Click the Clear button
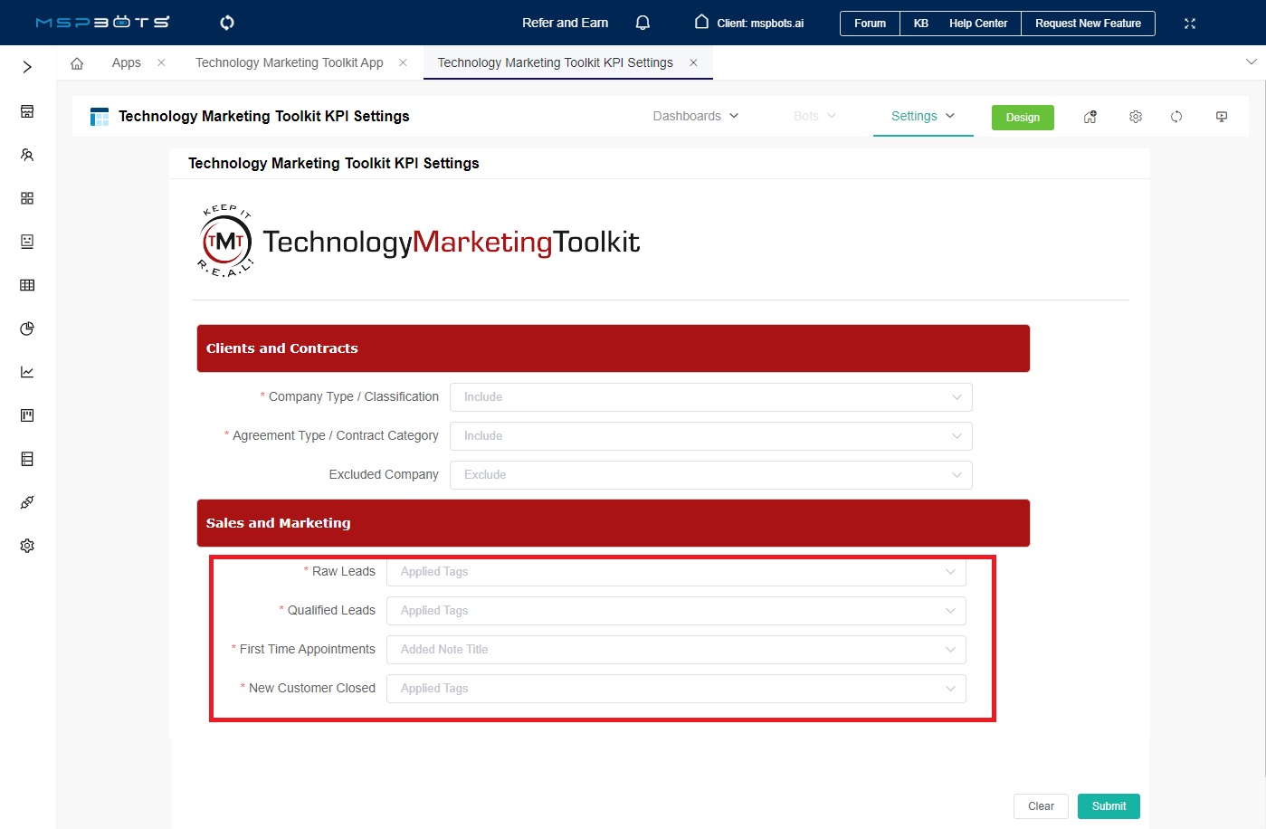Viewport: 1266px width, 829px height. click(x=1040, y=805)
